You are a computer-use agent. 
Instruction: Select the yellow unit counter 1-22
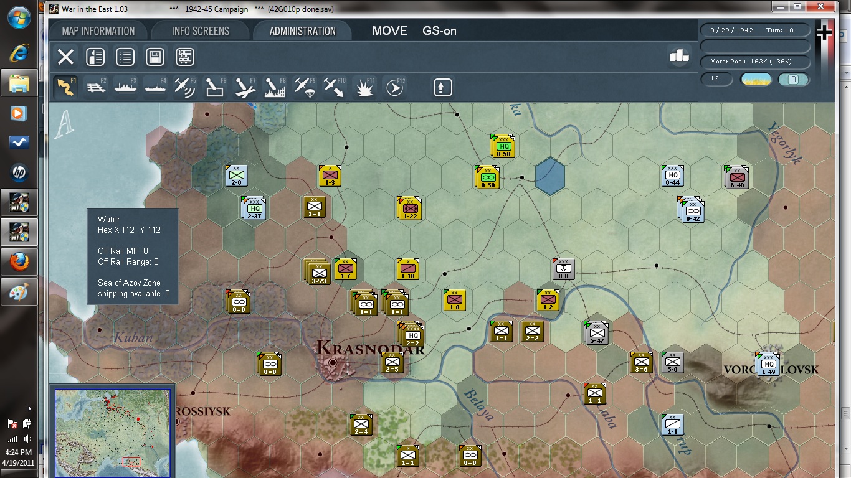(x=410, y=209)
